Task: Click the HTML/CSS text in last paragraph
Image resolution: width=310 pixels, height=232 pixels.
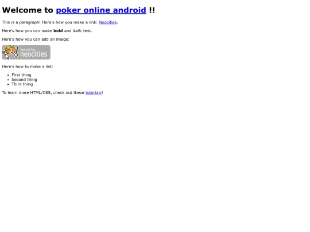Action: [41, 93]
